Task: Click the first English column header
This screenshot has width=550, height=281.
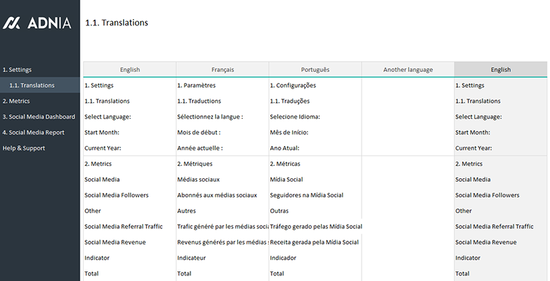Action: 130,70
